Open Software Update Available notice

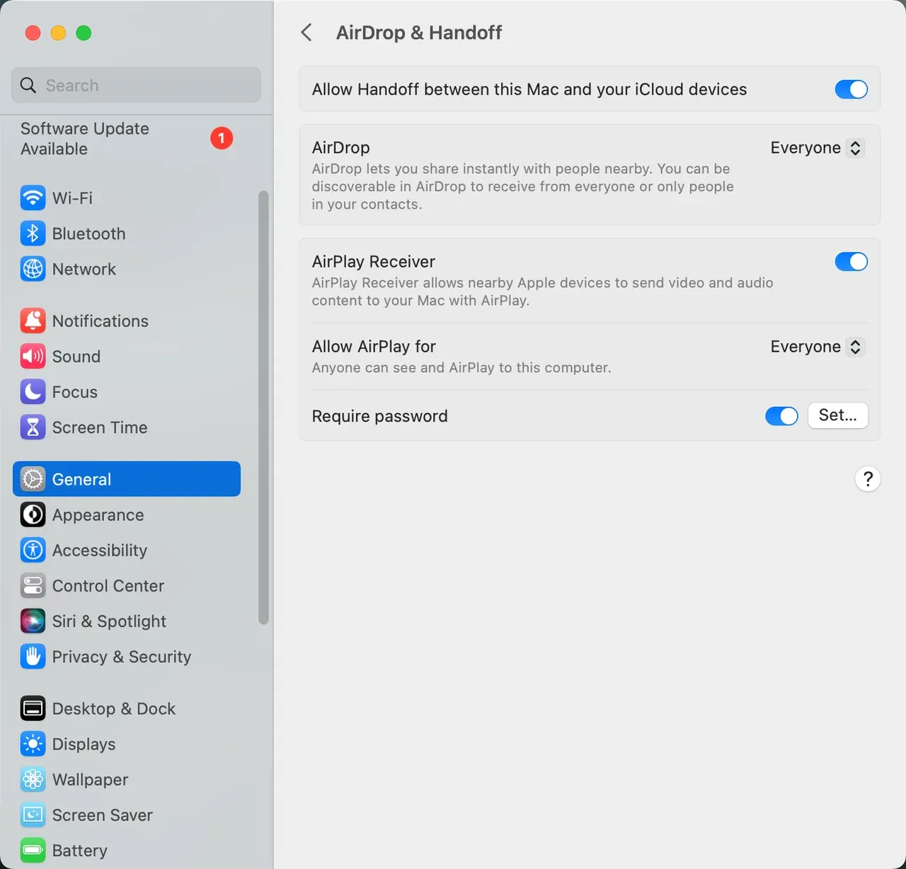point(85,139)
